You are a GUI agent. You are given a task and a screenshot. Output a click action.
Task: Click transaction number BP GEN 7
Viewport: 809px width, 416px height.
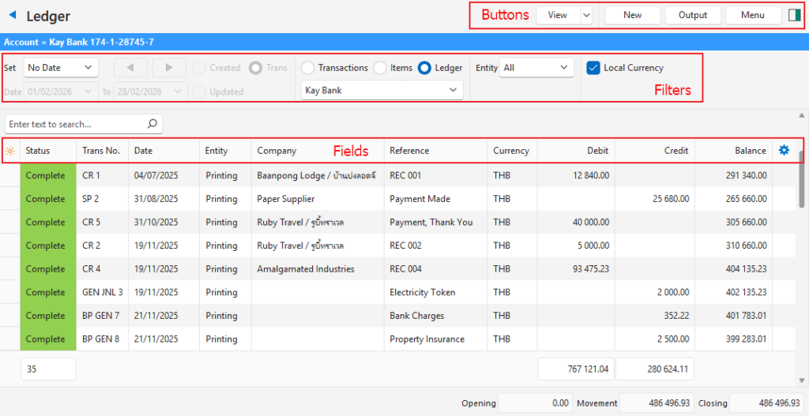tap(100, 316)
